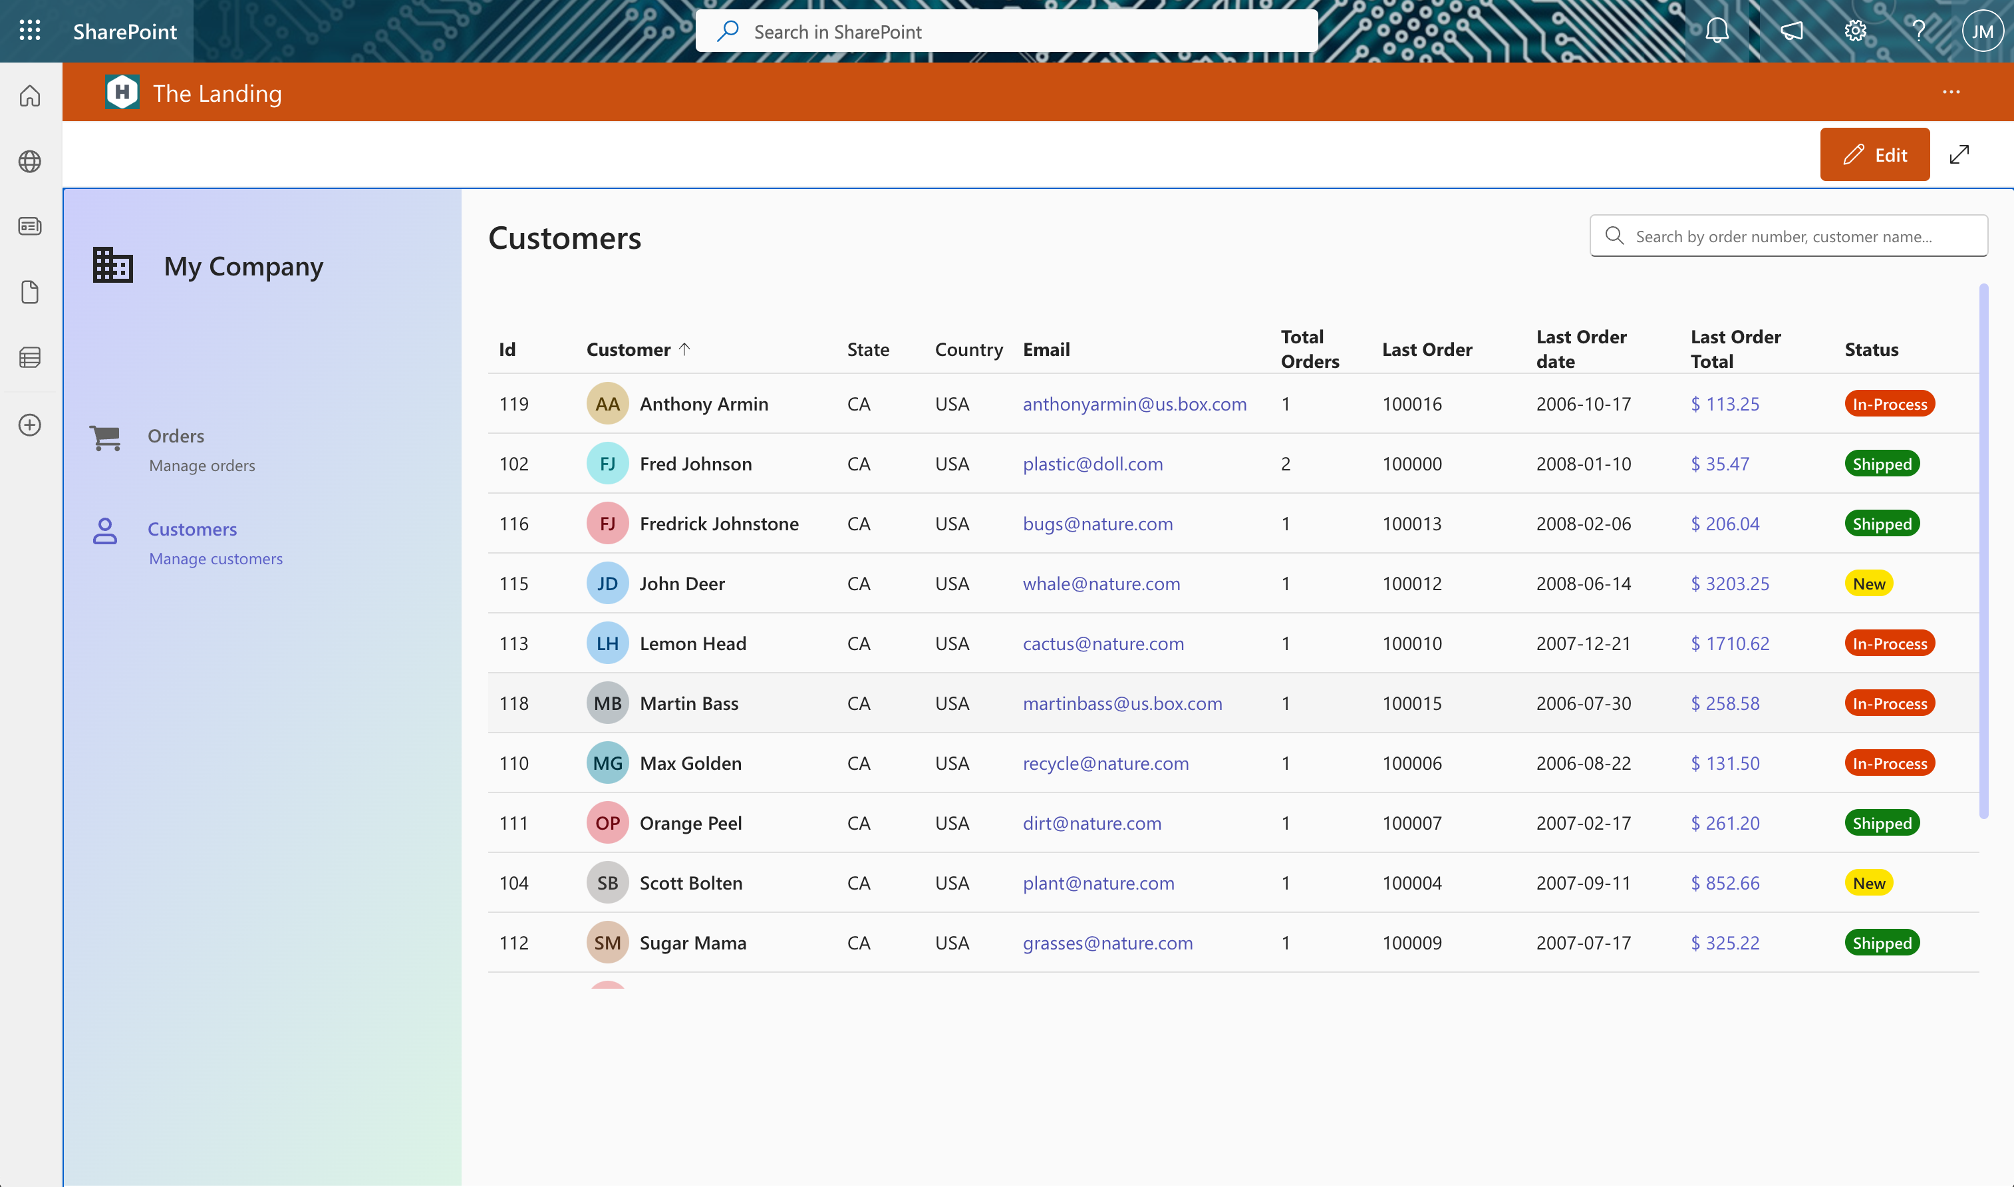Click the megaphone feedback icon
2014x1187 pixels.
pyautogui.click(x=1791, y=31)
